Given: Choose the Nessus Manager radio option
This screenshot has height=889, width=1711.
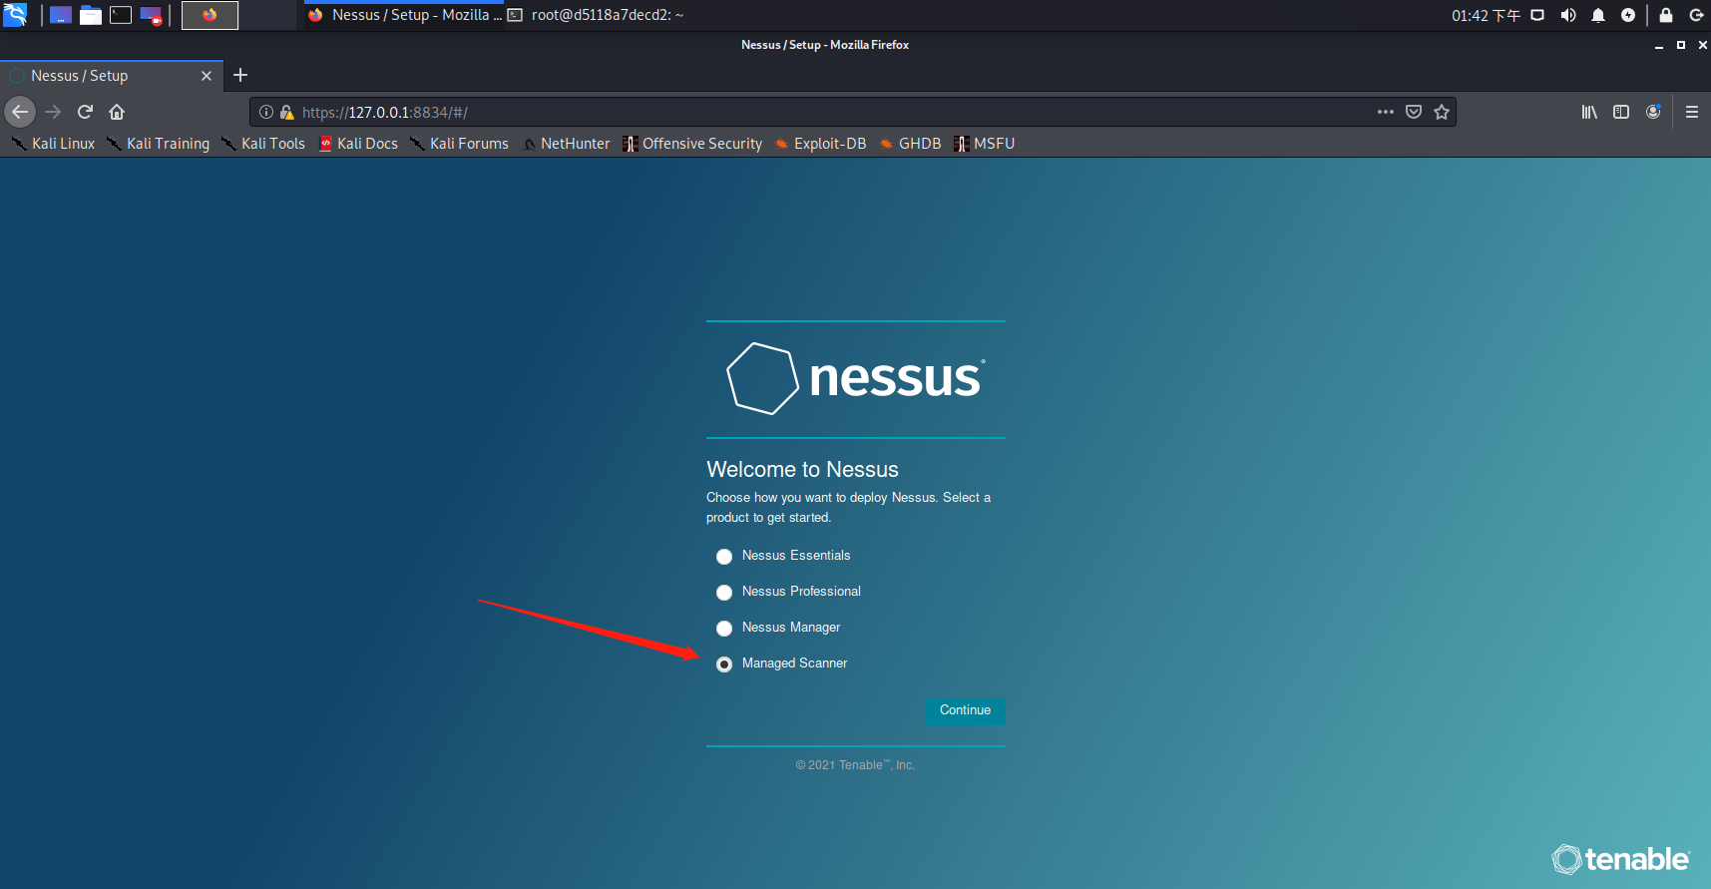Looking at the screenshot, I should click(x=724, y=629).
